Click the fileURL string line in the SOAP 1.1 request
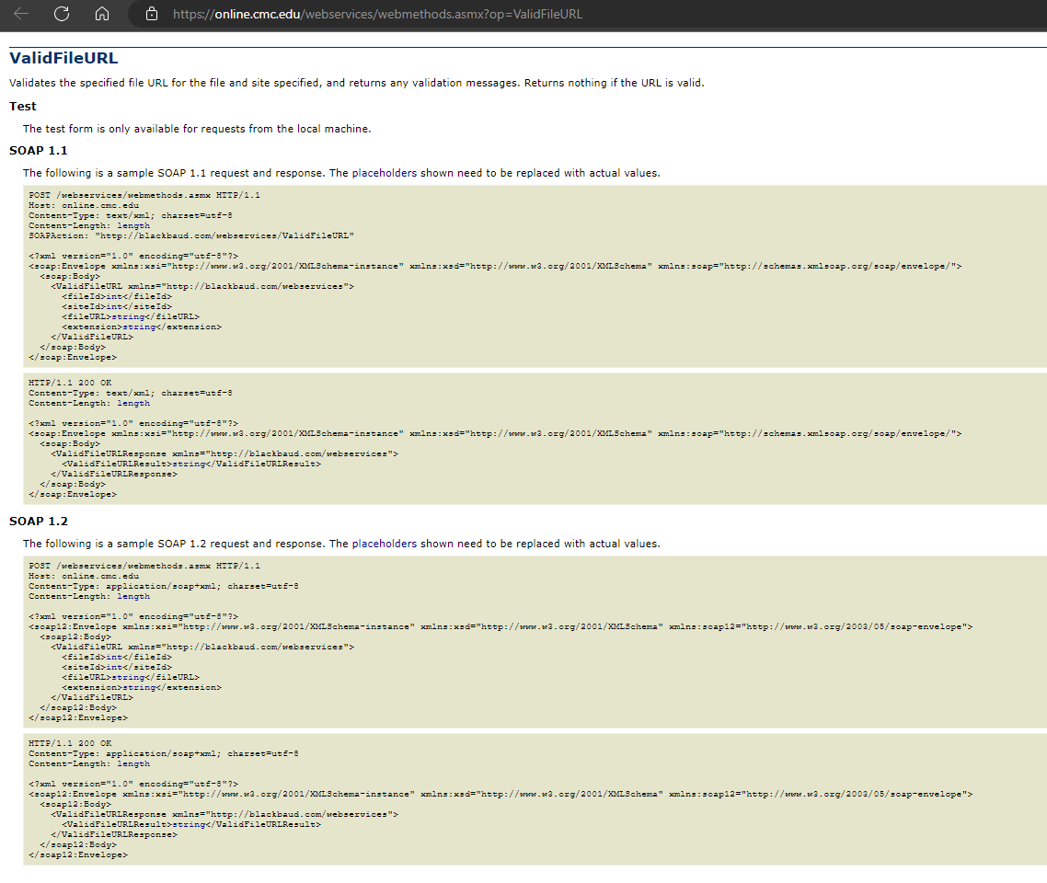This screenshot has width=1047, height=883. pyautogui.click(x=131, y=317)
